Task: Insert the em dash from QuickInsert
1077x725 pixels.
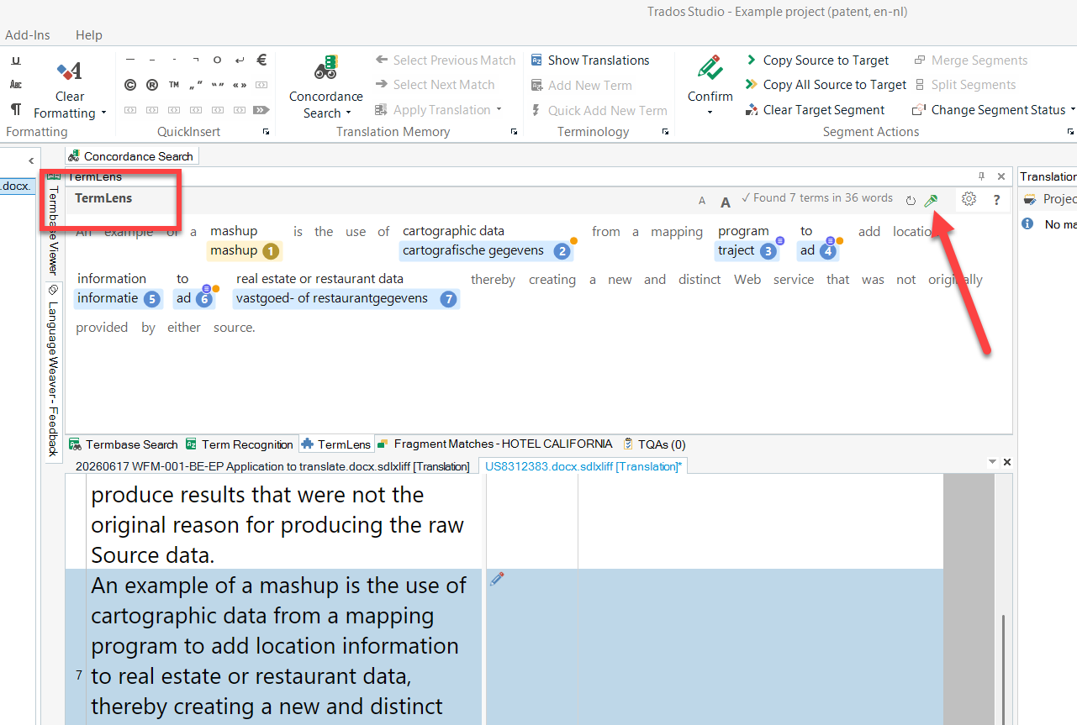Action: tap(130, 60)
